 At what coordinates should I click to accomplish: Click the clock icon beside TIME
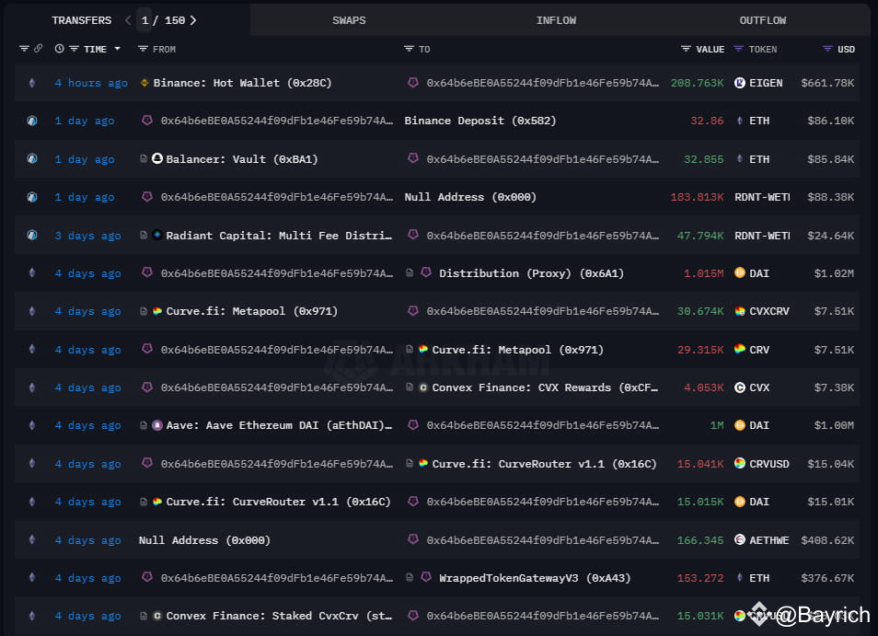(59, 49)
